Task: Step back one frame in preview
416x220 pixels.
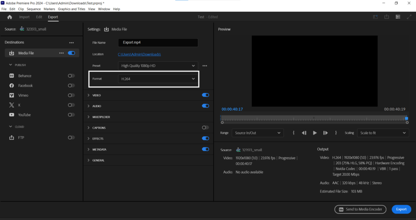Action: click(x=304, y=133)
